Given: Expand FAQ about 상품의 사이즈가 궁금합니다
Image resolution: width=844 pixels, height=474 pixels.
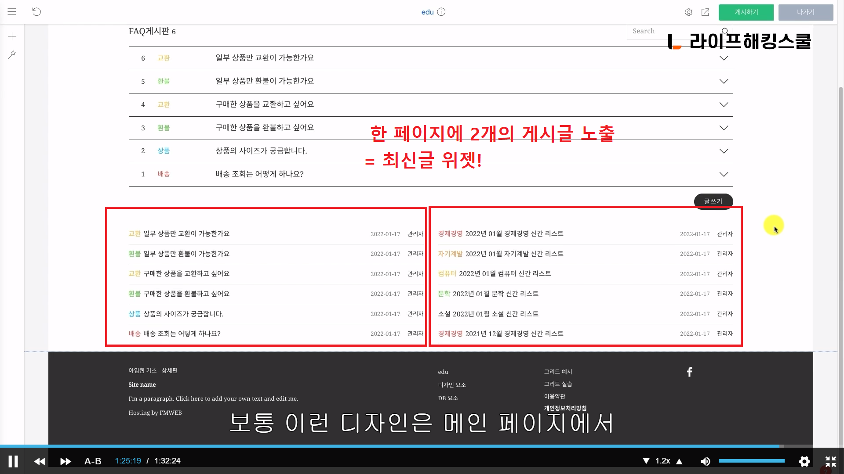Looking at the screenshot, I should click(x=723, y=151).
